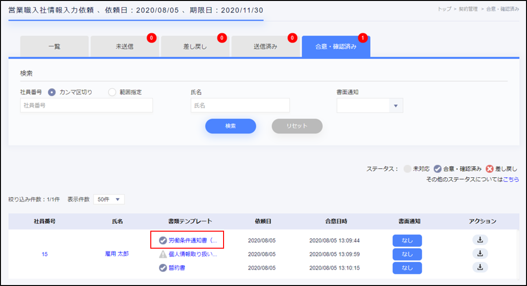The height and width of the screenshot is (286, 527).
Task: Switch to the 差し戻し tab
Action: pyautogui.click(x=195, y=46)
